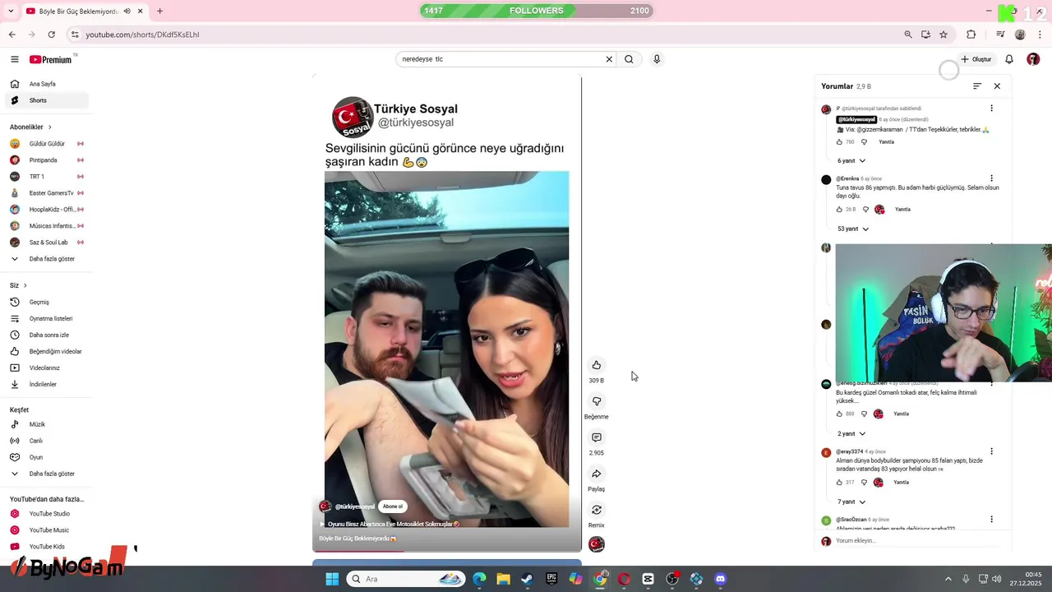
Task: Open YouTube Studio link in sidebar
Action: coord(47,514)
